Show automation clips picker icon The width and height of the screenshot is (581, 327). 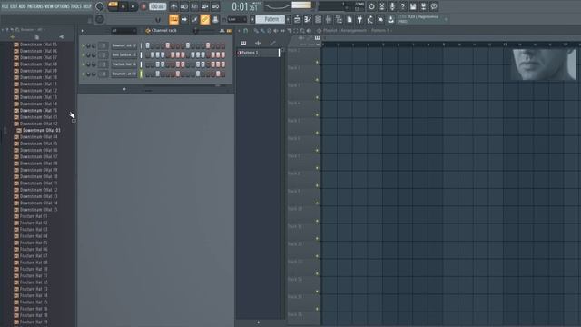[272, 43]
